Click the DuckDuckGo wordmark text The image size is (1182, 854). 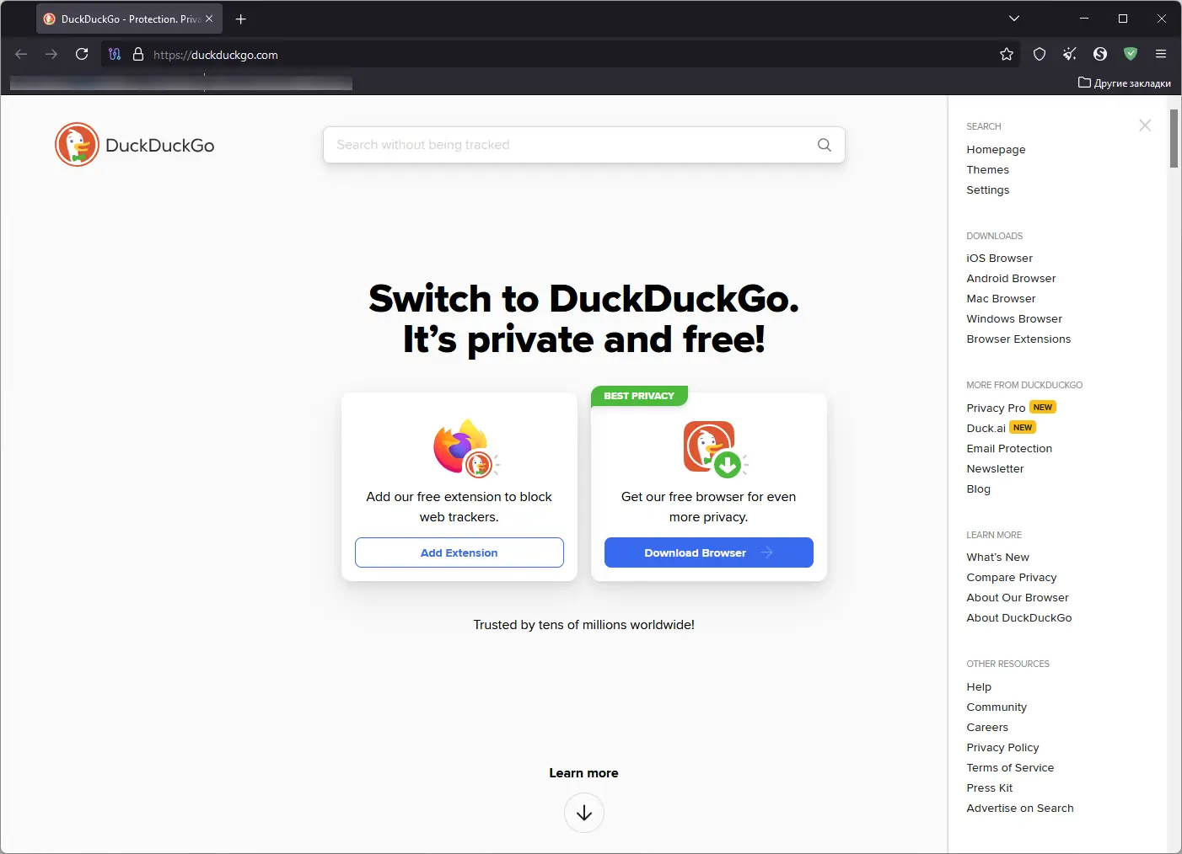coord(160,145)
